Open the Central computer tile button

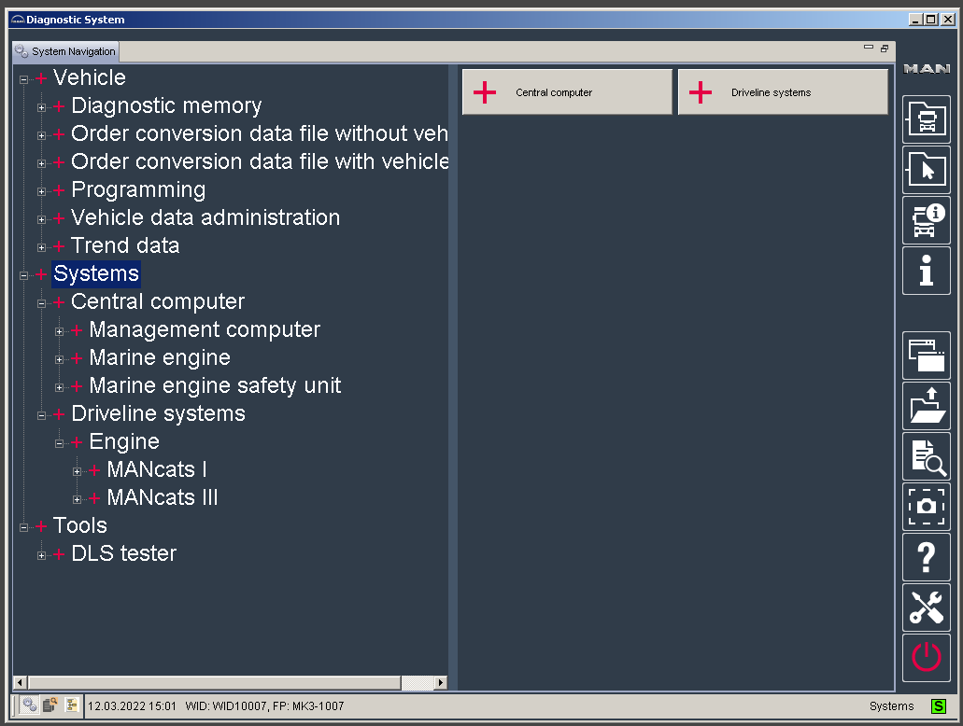tap(567, 92)
